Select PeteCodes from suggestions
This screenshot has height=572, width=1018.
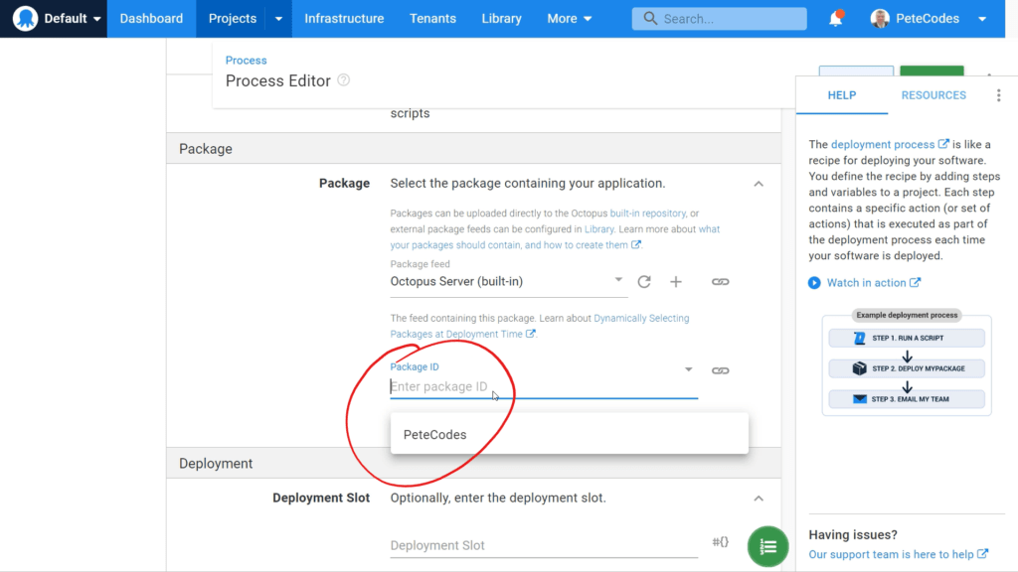[x=570, y=435]
